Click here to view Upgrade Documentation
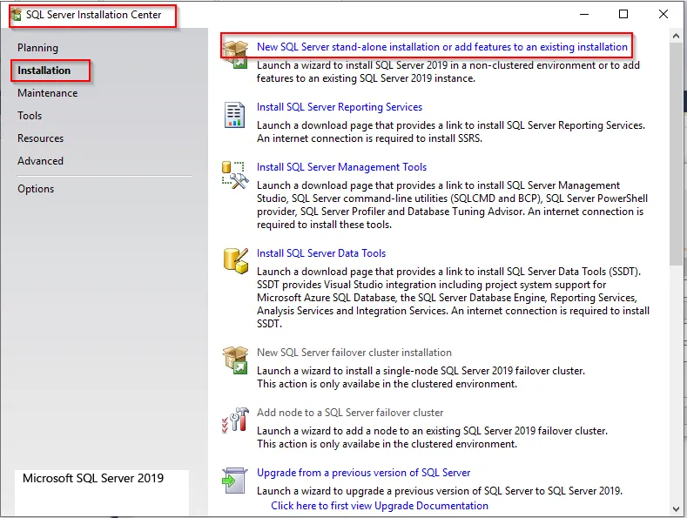Screen dimensions: 687x518 tap(380, 506)
